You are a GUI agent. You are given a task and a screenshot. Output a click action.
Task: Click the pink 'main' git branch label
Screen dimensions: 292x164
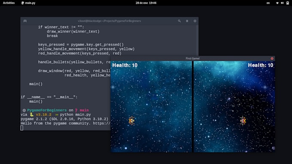84,110
